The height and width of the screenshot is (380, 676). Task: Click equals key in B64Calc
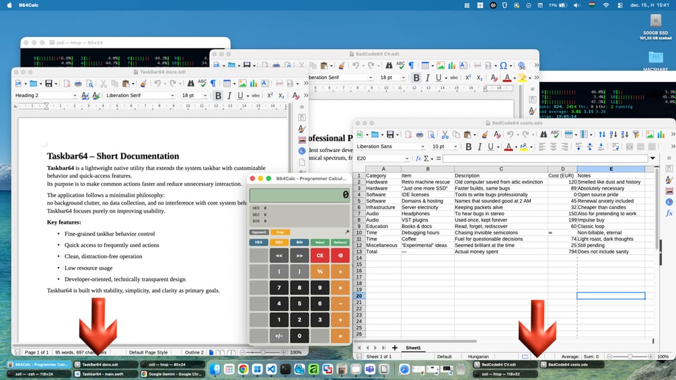pyautogui.click(x=340, y=336)
